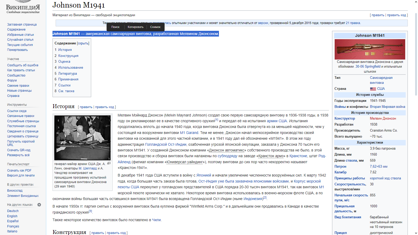Click the enlarge icon in photo caption
Screen dimensions: 418x235
[x=109, y=163]
